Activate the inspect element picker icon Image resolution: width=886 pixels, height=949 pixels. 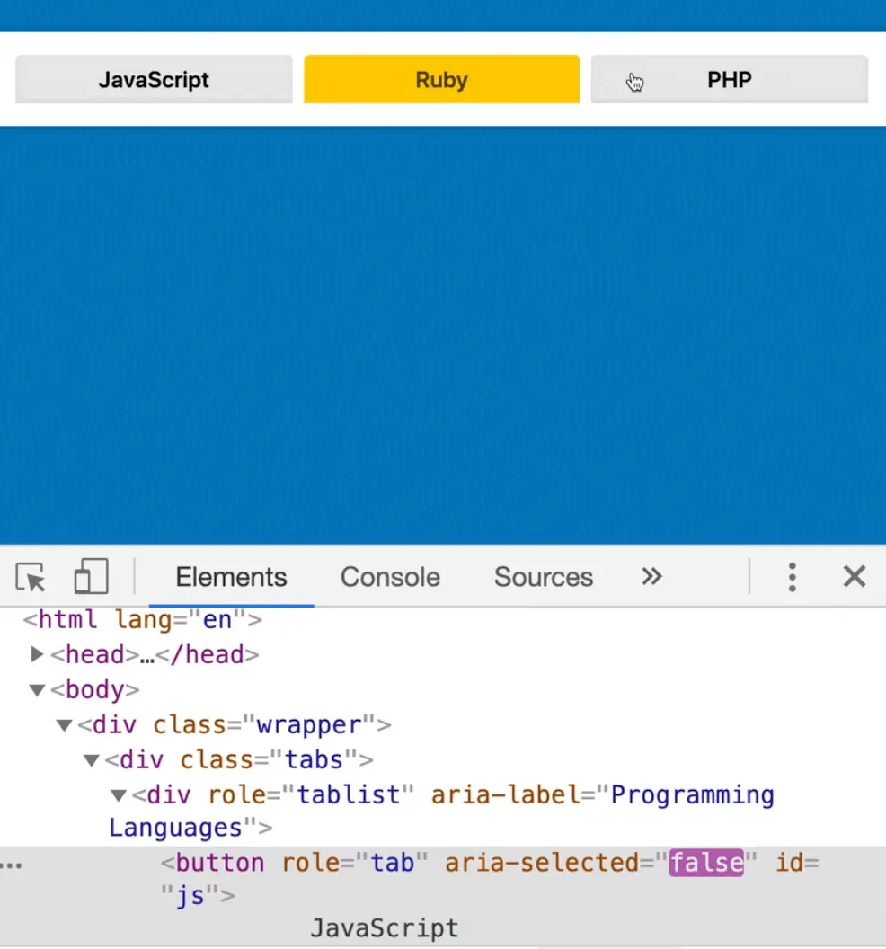pyautogui.click(x=31, y=577)
